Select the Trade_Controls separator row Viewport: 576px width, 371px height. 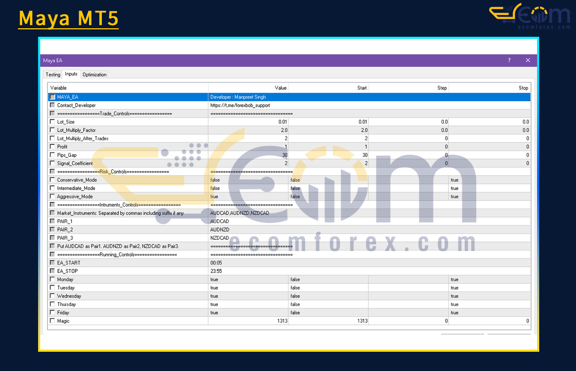(289, 114)
